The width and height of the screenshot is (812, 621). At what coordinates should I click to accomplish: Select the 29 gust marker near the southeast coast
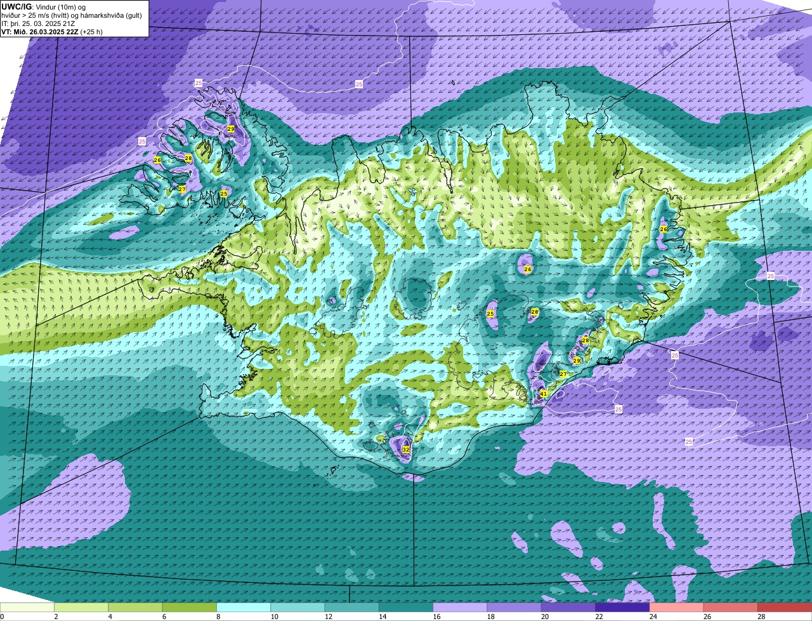577,361
